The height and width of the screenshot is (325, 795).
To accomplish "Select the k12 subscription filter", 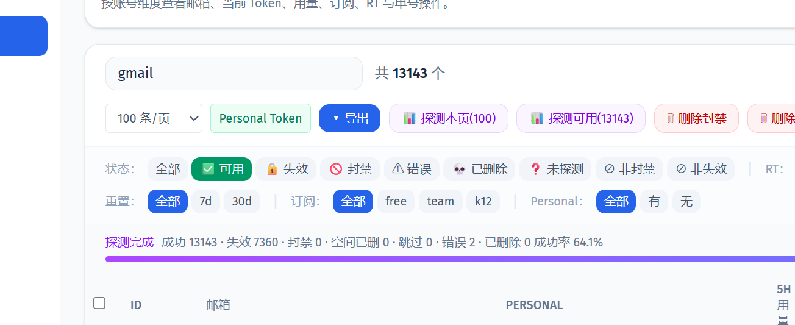I will [x=483, y=201].
